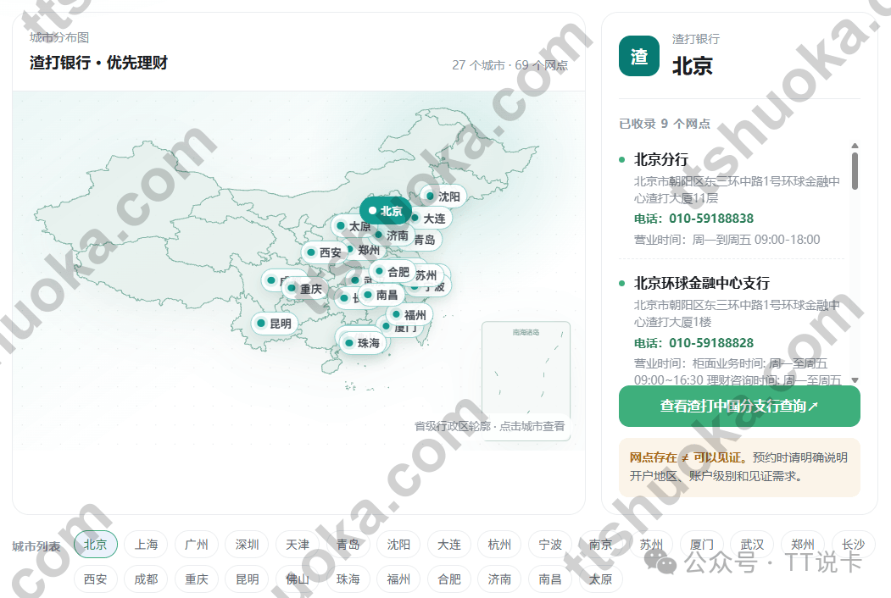Select the 沈阳 marker on the map
This screenshot has height=598, width=891.
click(443, 197)
